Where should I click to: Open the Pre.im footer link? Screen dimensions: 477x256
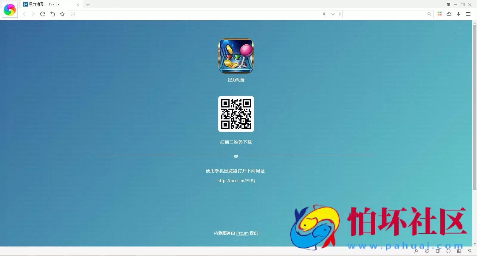pos(242,233)
